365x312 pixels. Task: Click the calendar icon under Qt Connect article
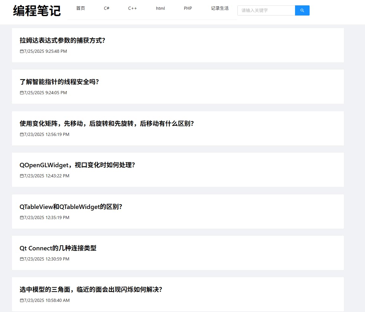[21, 259]
